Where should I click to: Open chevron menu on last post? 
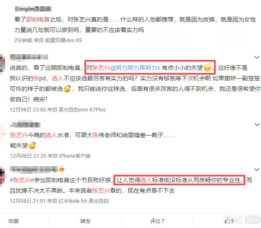tap(257, 170)
